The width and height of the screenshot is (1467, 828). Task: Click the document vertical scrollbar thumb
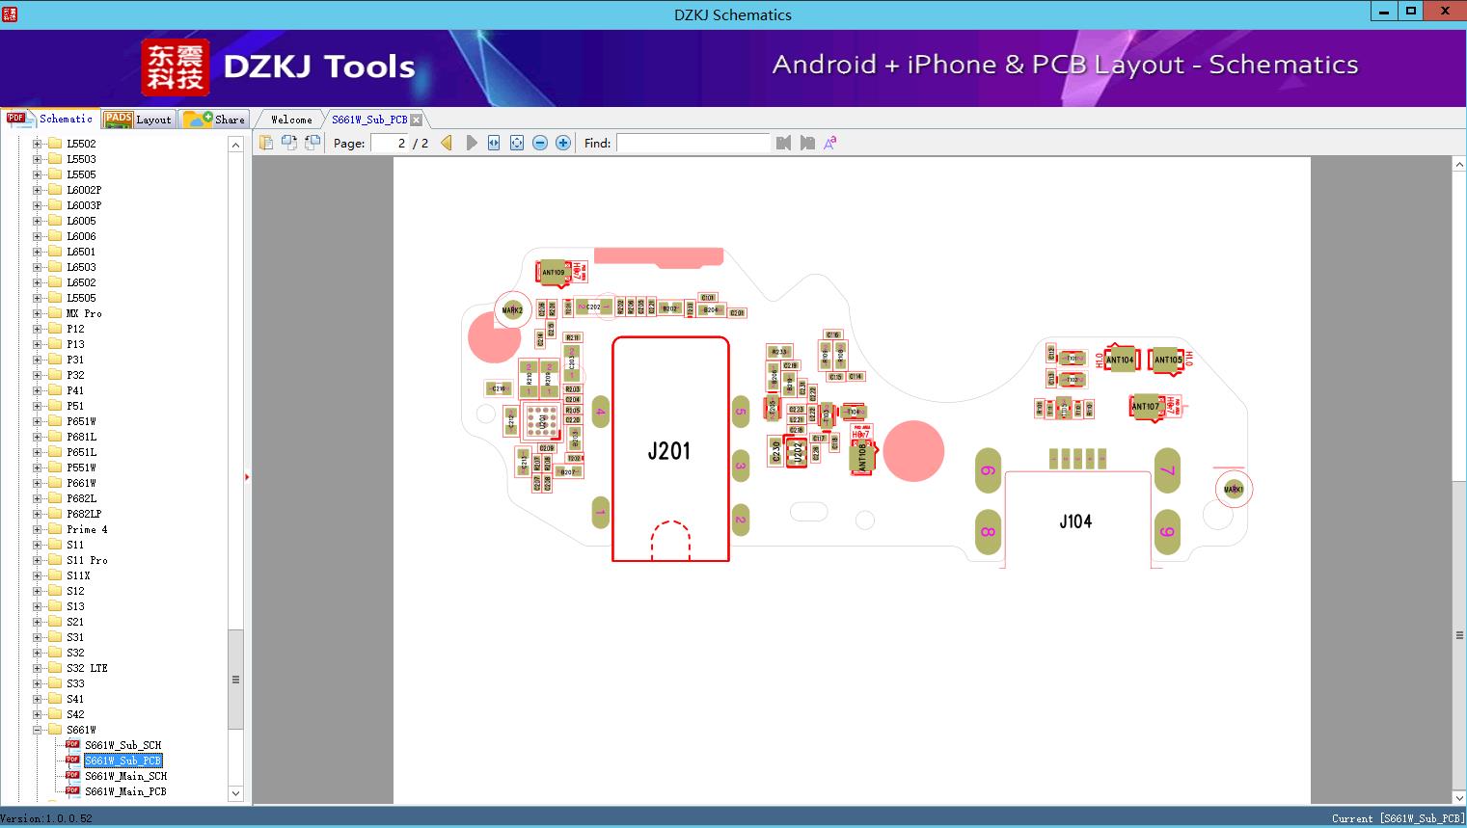pyautogui.click(x=1459, y=635)
